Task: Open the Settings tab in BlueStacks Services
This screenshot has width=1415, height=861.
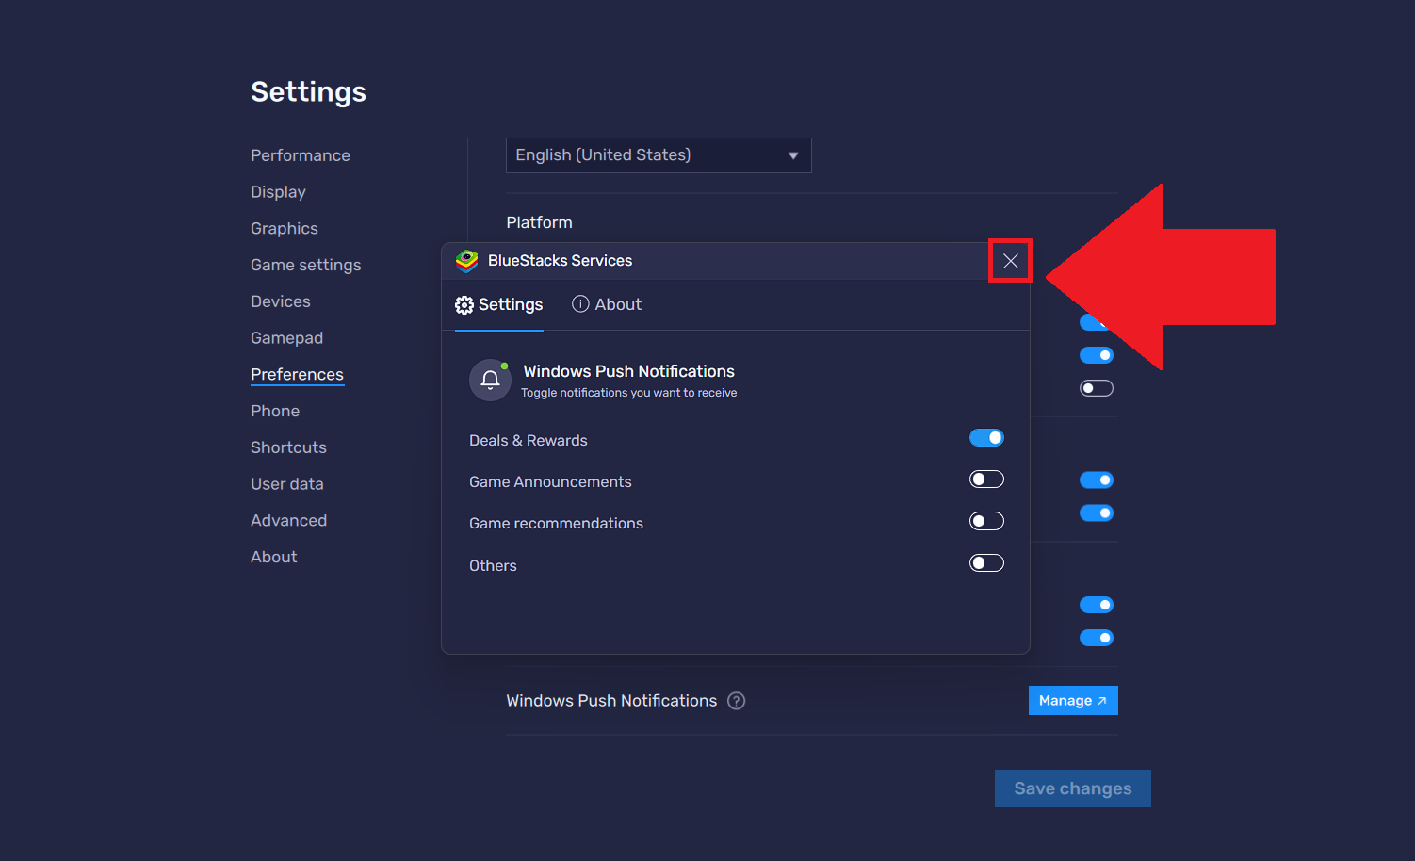Action: [499, 304]
